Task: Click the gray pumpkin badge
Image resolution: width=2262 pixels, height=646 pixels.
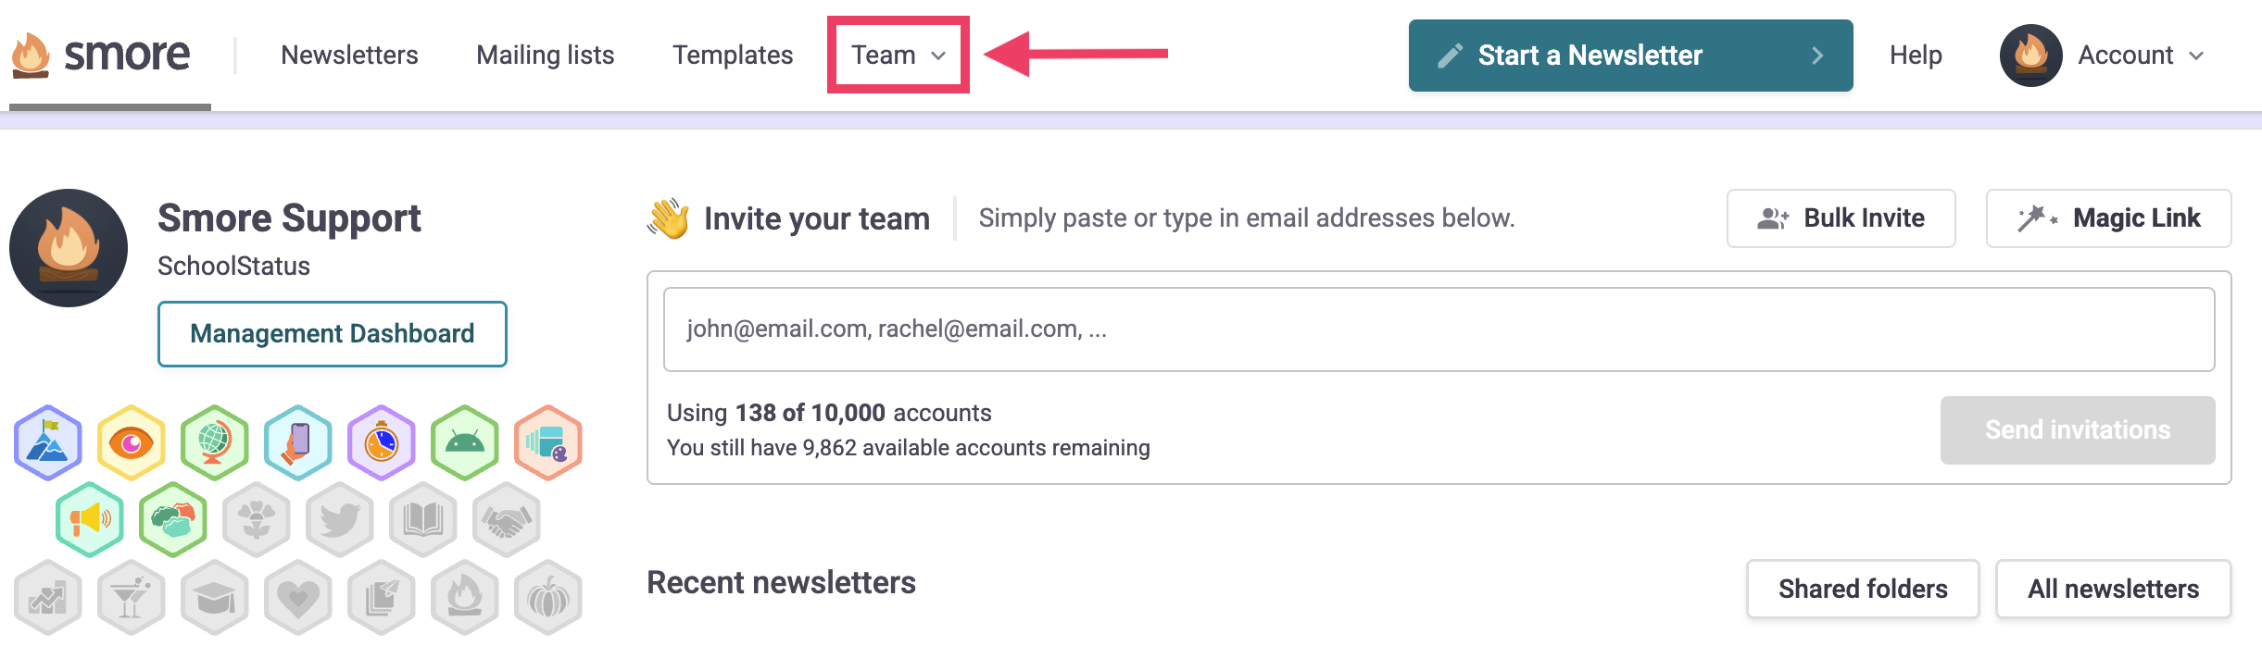Action: pos(548,597)
